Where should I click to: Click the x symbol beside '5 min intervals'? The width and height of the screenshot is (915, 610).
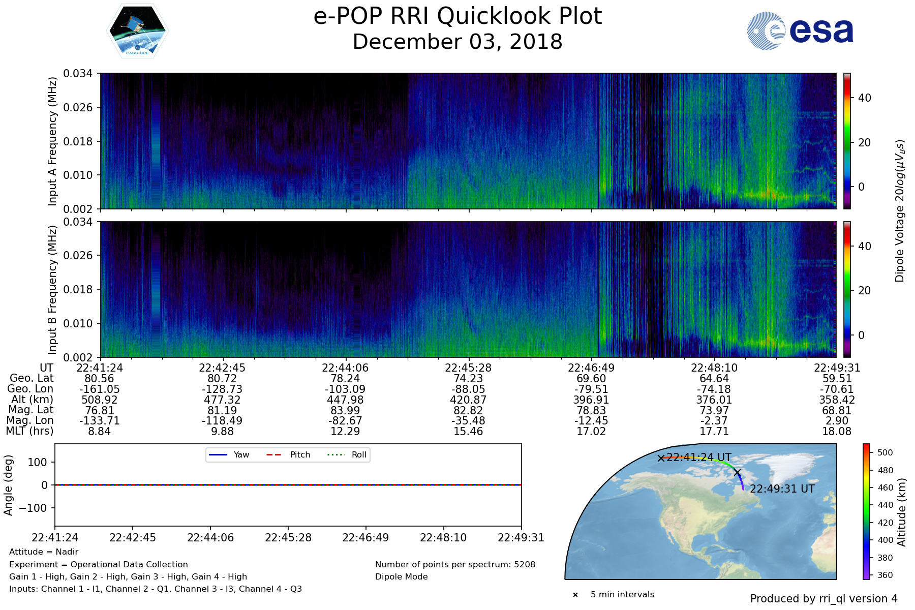(x=575, y=595)
